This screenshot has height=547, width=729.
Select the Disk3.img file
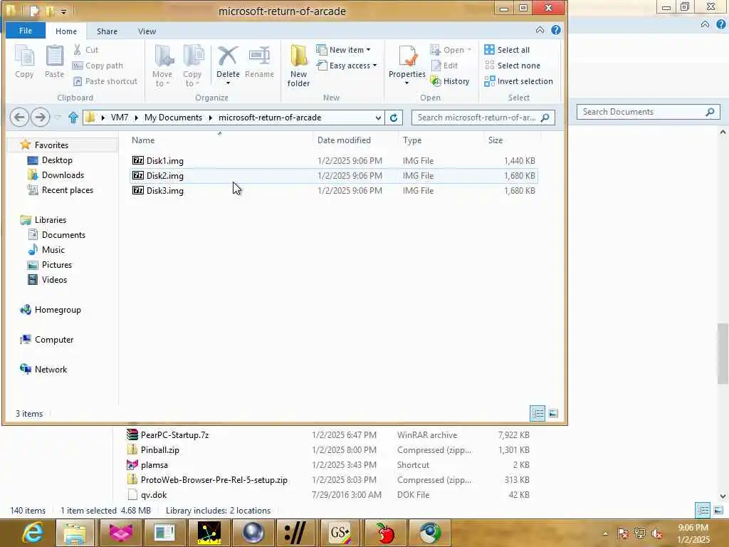(334, 191)
